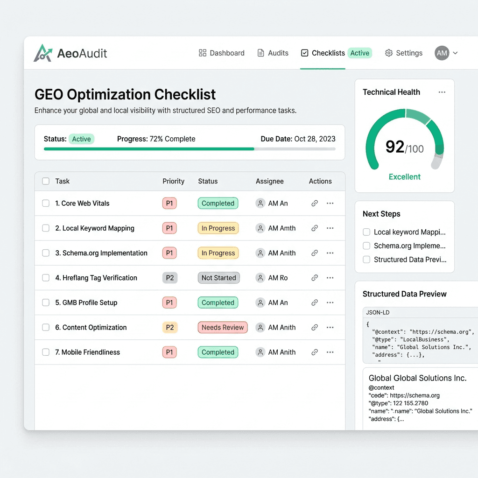The width and height of the screenshot is (478, 478).
Task: Check the Core Web Vitals task checkbox
Action: (46, 204)
